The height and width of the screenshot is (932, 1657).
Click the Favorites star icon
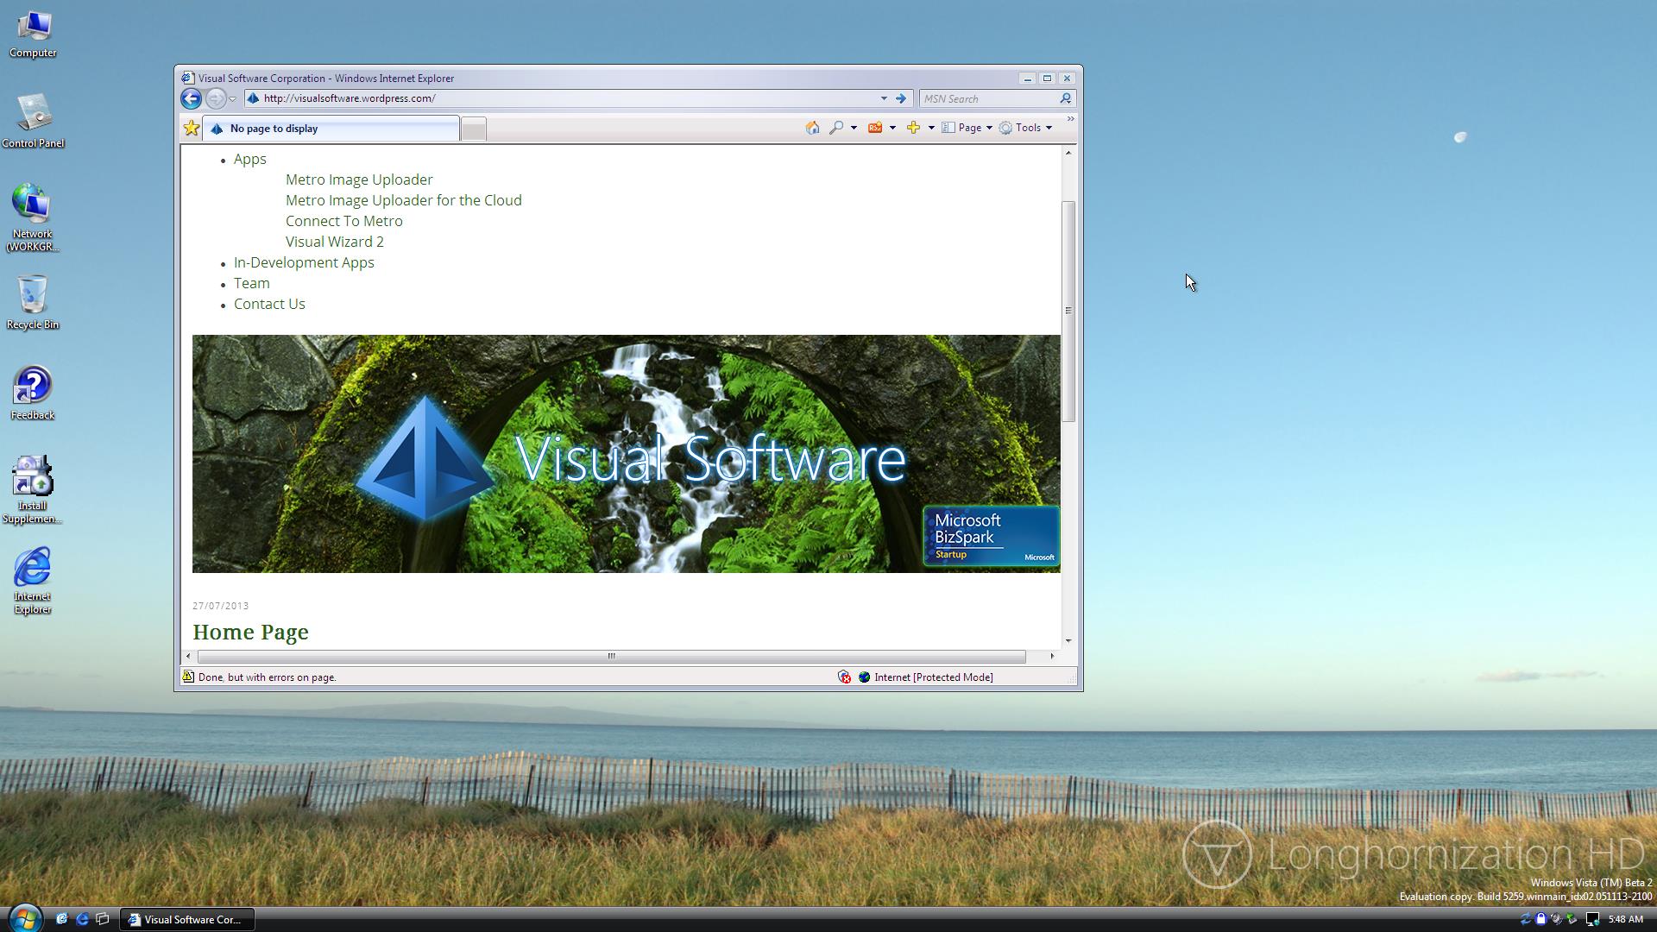tap(192, 129)
